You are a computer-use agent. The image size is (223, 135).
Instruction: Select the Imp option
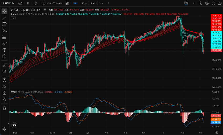pos(93,3)
